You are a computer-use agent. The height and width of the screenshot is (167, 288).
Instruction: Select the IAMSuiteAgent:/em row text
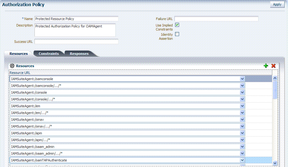[x=26, y=106]
